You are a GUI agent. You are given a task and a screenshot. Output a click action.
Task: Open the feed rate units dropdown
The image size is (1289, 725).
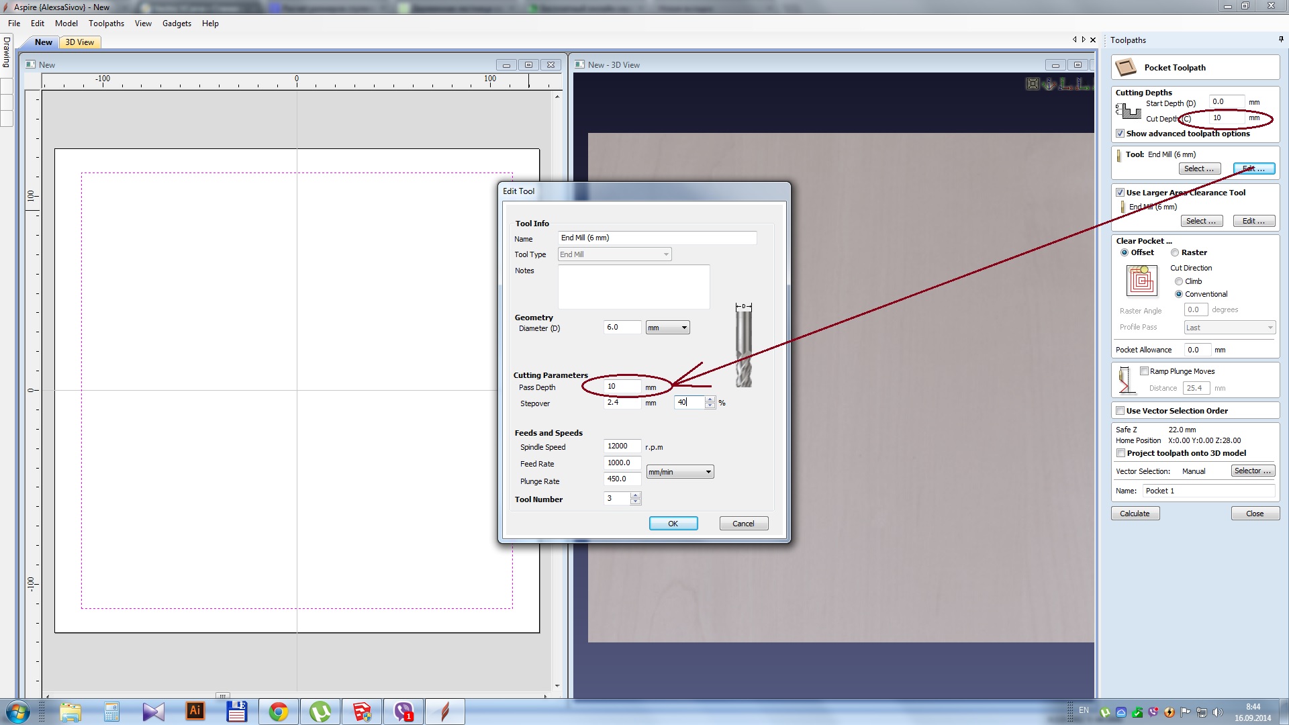(x=679, y=472)
